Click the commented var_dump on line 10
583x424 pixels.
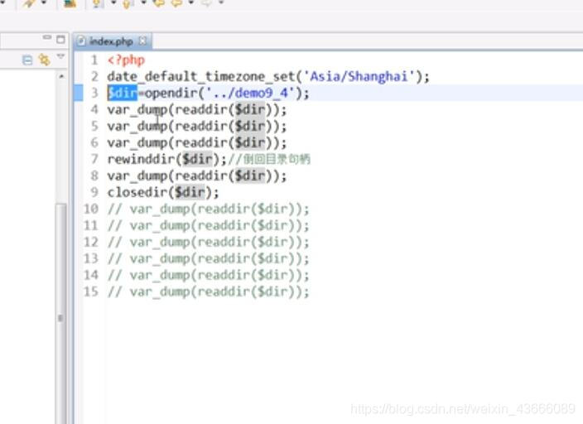click(x=208, y=209)
